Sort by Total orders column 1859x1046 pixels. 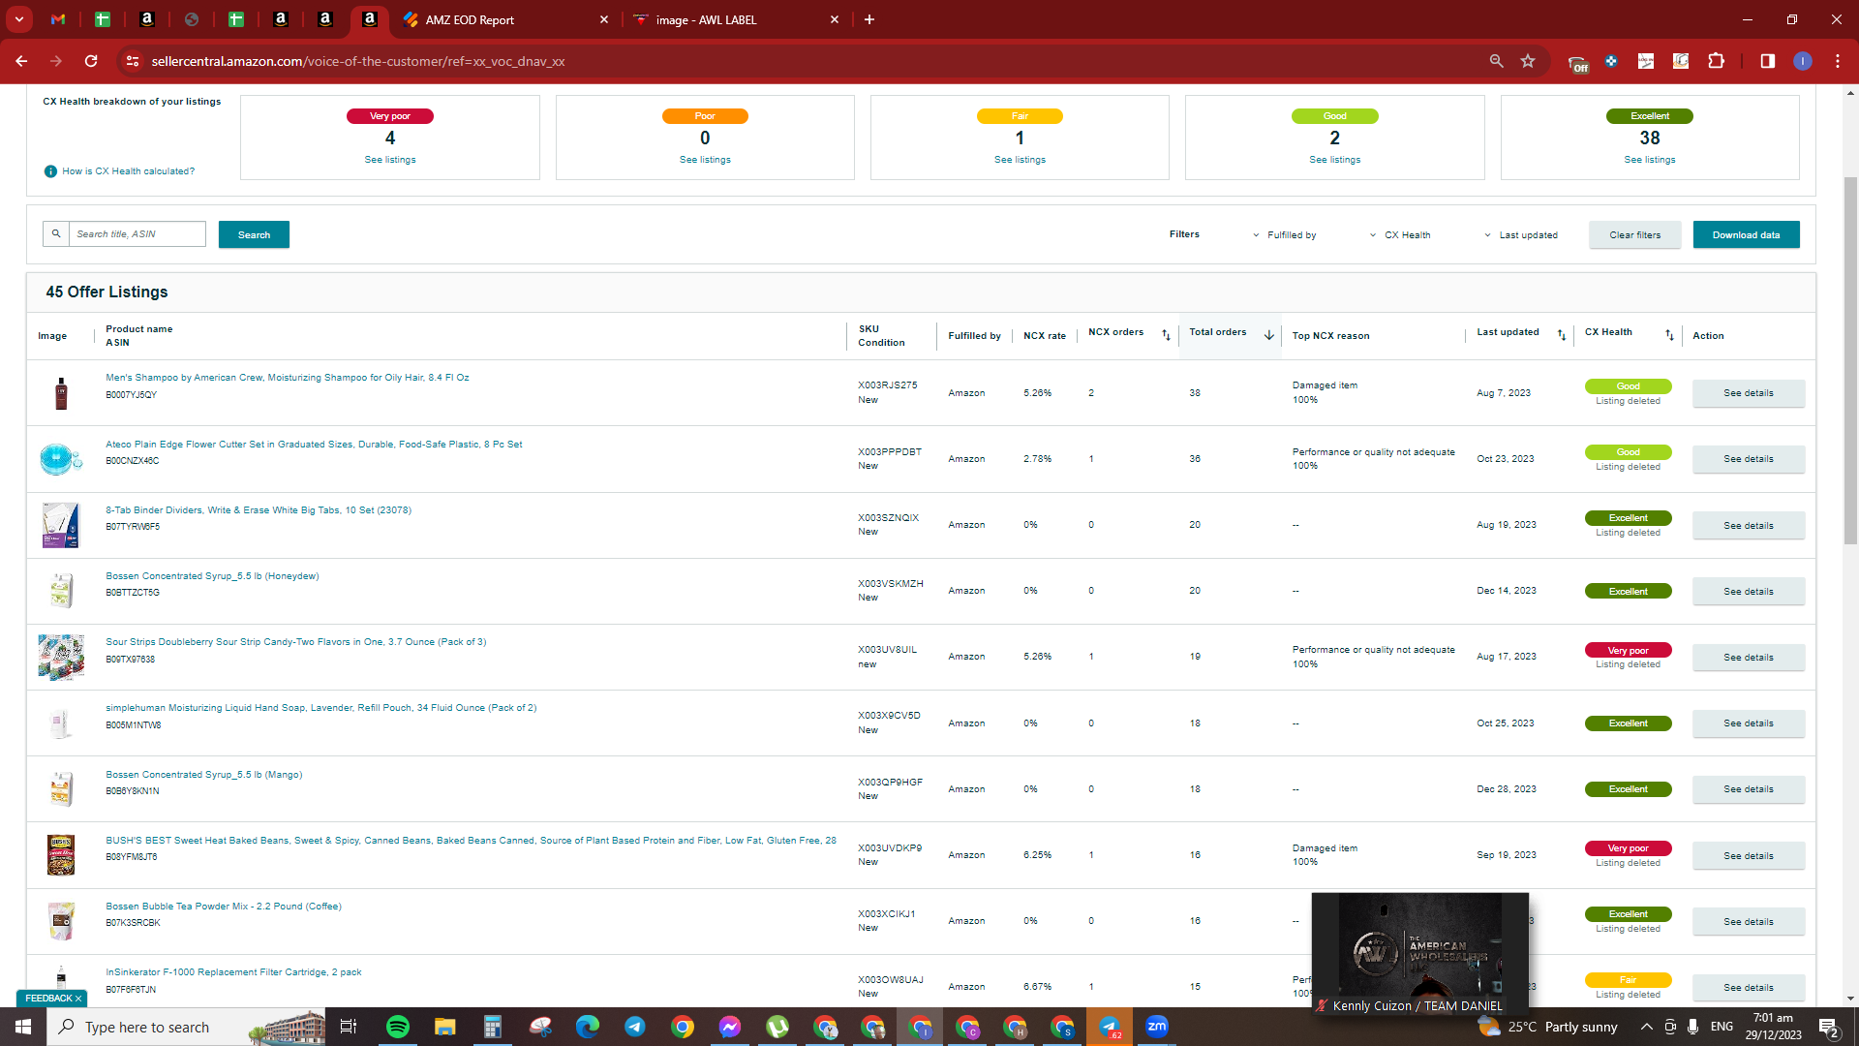point(1268,335)
